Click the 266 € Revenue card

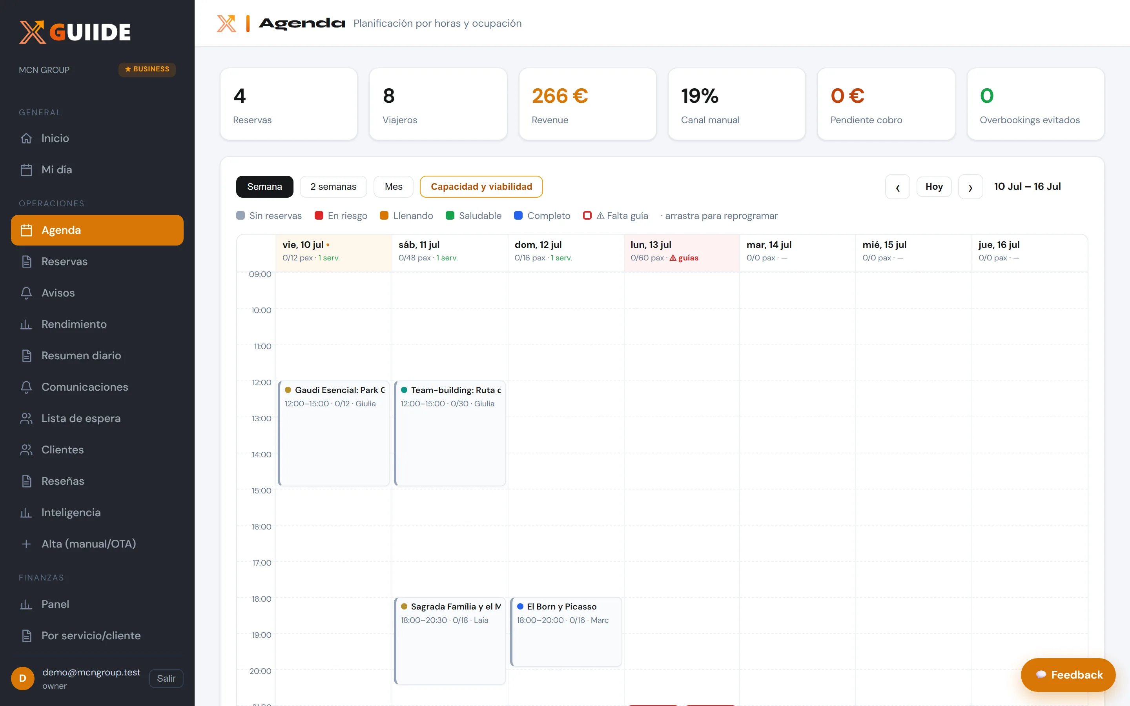[587, 104]
